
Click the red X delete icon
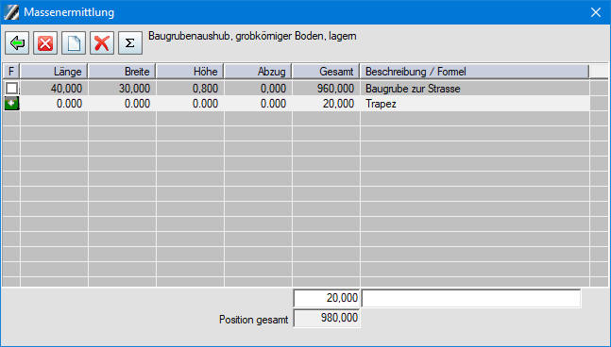tap(102, 42)
